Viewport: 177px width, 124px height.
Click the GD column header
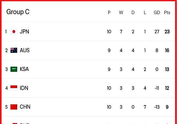tap(157, 12)
